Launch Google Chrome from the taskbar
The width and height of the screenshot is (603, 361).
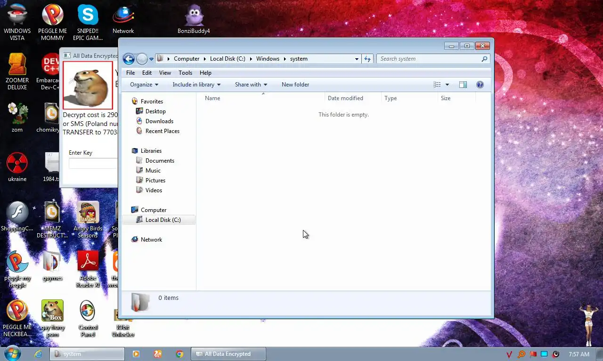pos(179,354)
